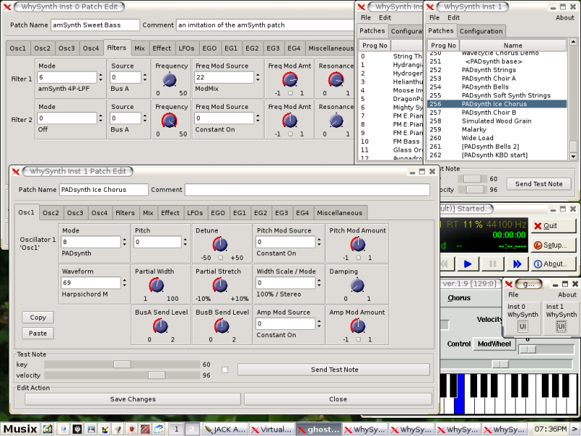The width and height of the screenshot is (581, 436).
Task: Click the Quit button in JACK control
Action: pos(554,226)
